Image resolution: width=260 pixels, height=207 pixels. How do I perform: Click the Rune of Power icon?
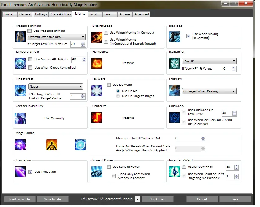[97, 172]
